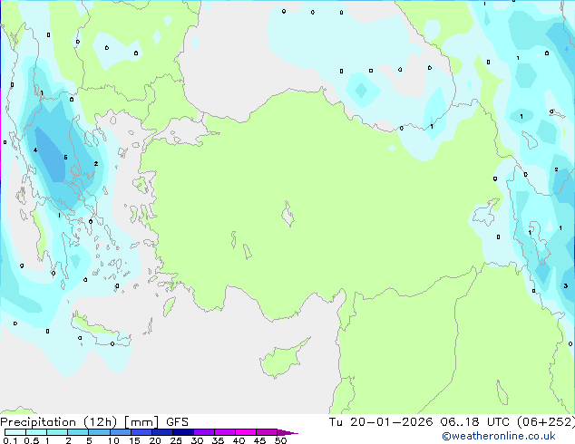Screen dimensions: 575x444
Task: Click the 35–40 mm magenta legend box
Action: [x=225, y=432]
